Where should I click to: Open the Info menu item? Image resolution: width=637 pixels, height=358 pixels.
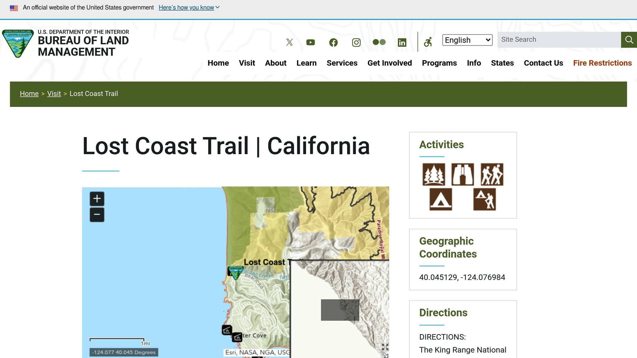[474, 63]
